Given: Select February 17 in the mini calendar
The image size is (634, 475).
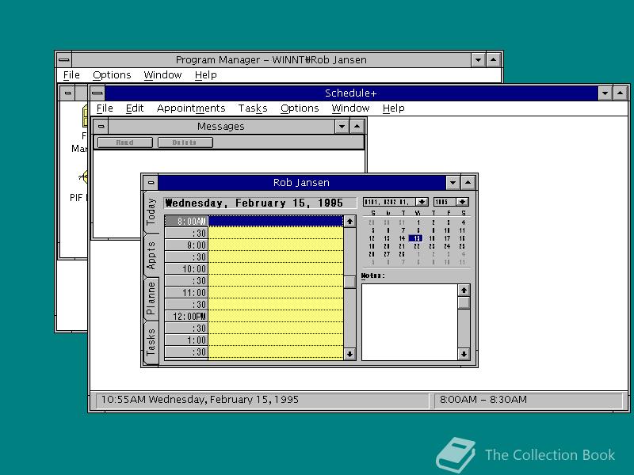Looking at the screenshot, I should (447, 238).
